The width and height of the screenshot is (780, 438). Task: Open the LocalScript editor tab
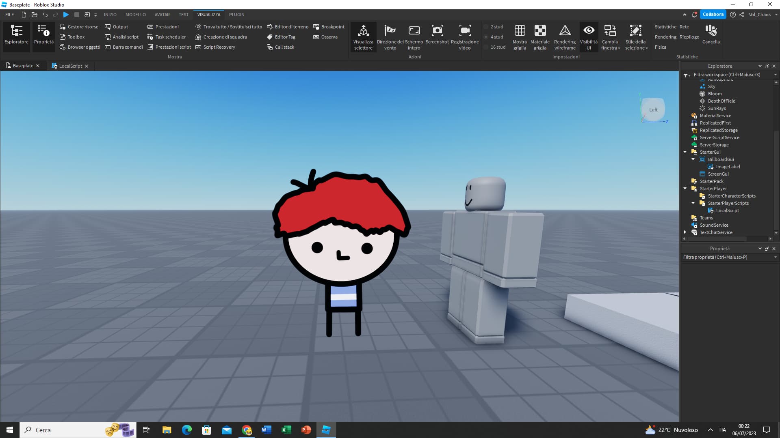click(x=70, y=66)
